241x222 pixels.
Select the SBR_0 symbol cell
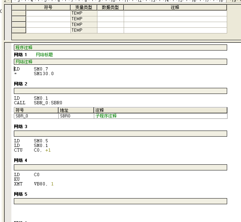[36, 116]
